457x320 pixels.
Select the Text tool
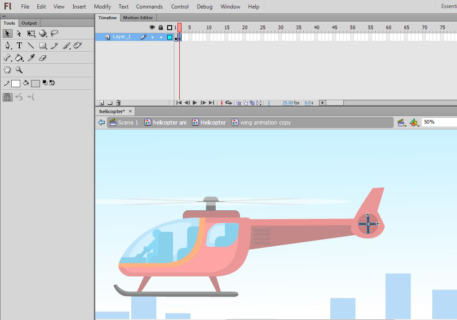click(x=19, y=45)
